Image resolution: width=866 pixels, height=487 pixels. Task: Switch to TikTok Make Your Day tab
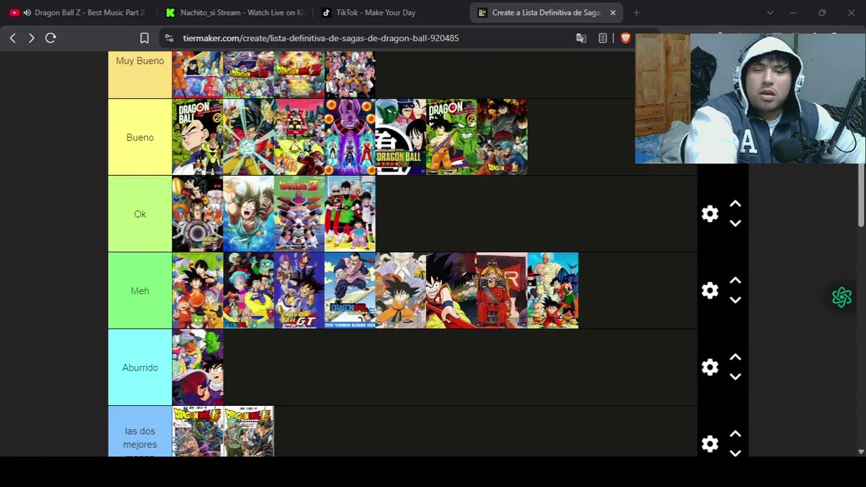pos(390,12)
